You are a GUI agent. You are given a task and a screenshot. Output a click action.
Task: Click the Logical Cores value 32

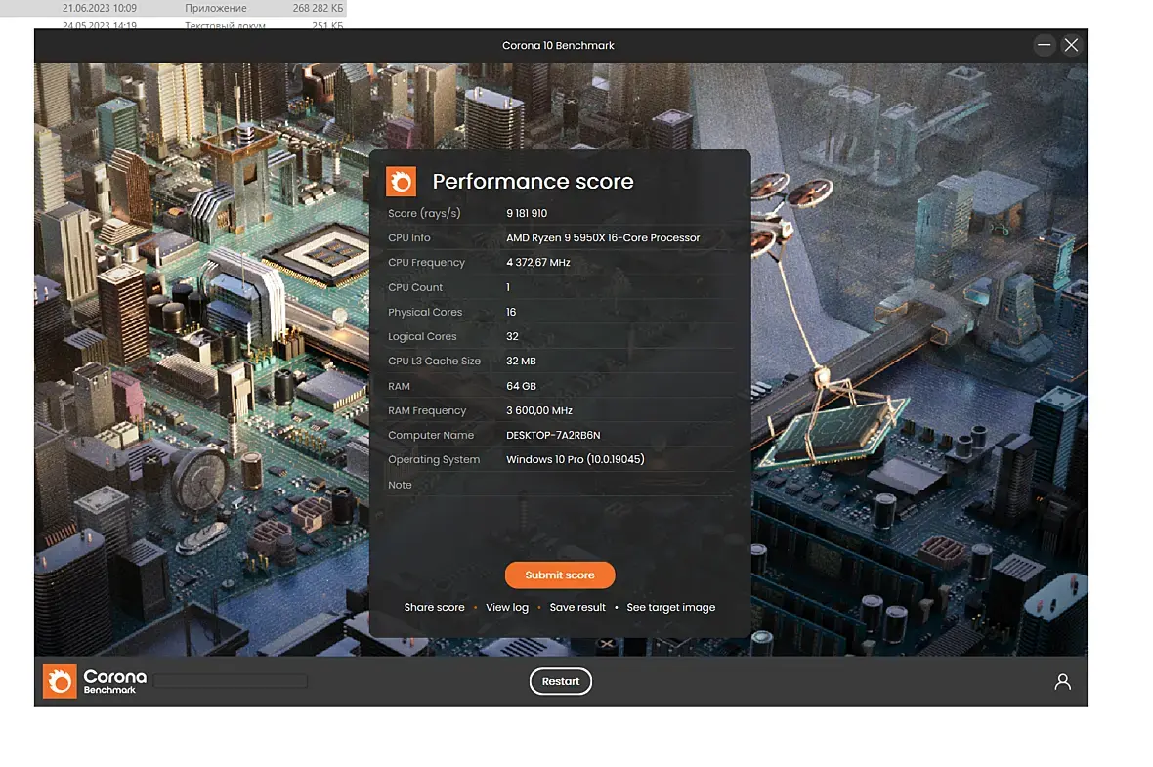click(512, 337)
